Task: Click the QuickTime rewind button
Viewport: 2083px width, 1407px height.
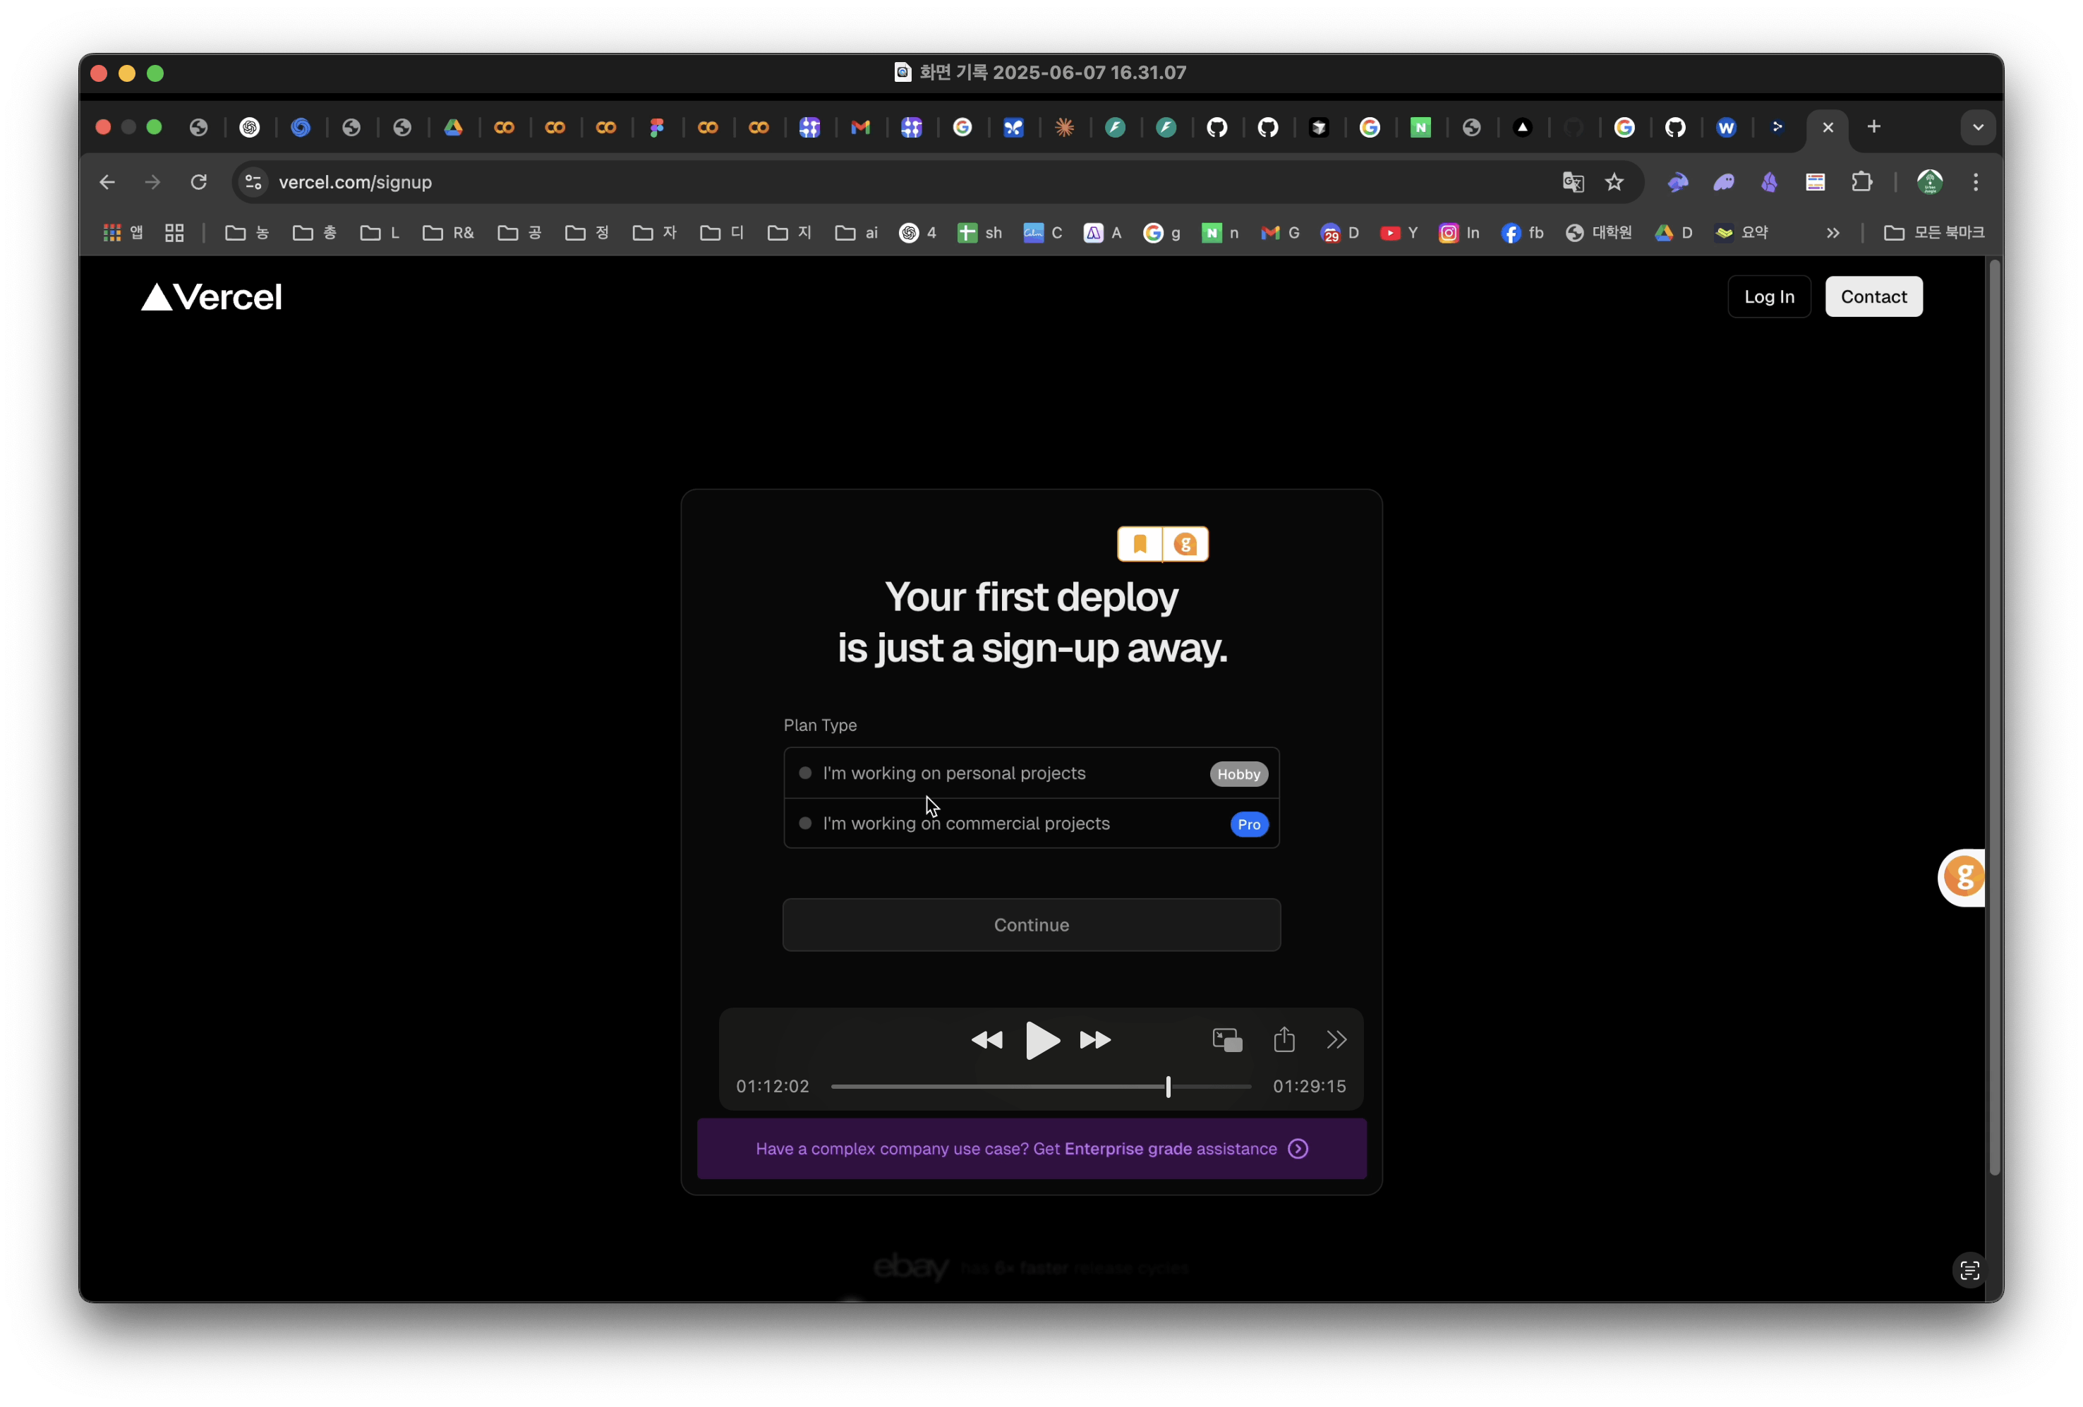Action: [986, 1039]
